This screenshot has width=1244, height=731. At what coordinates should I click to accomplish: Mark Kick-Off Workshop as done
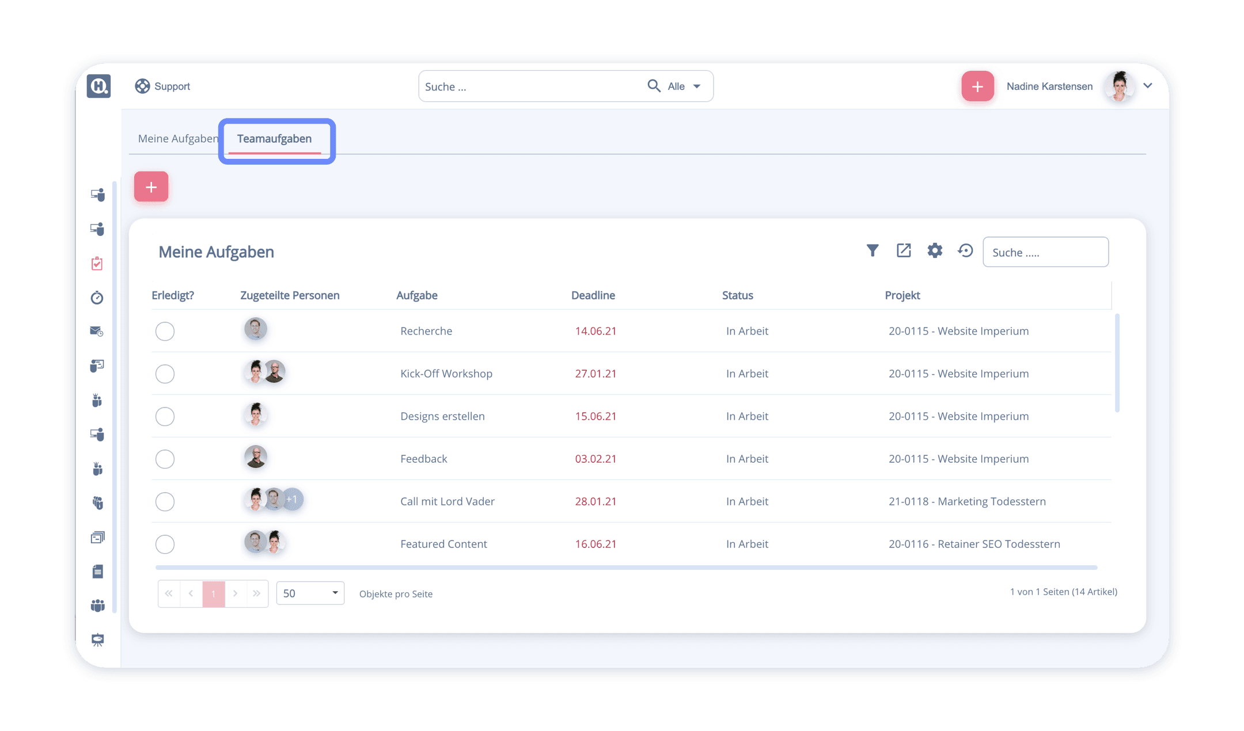pyautogui.click(x=165, y=374)
